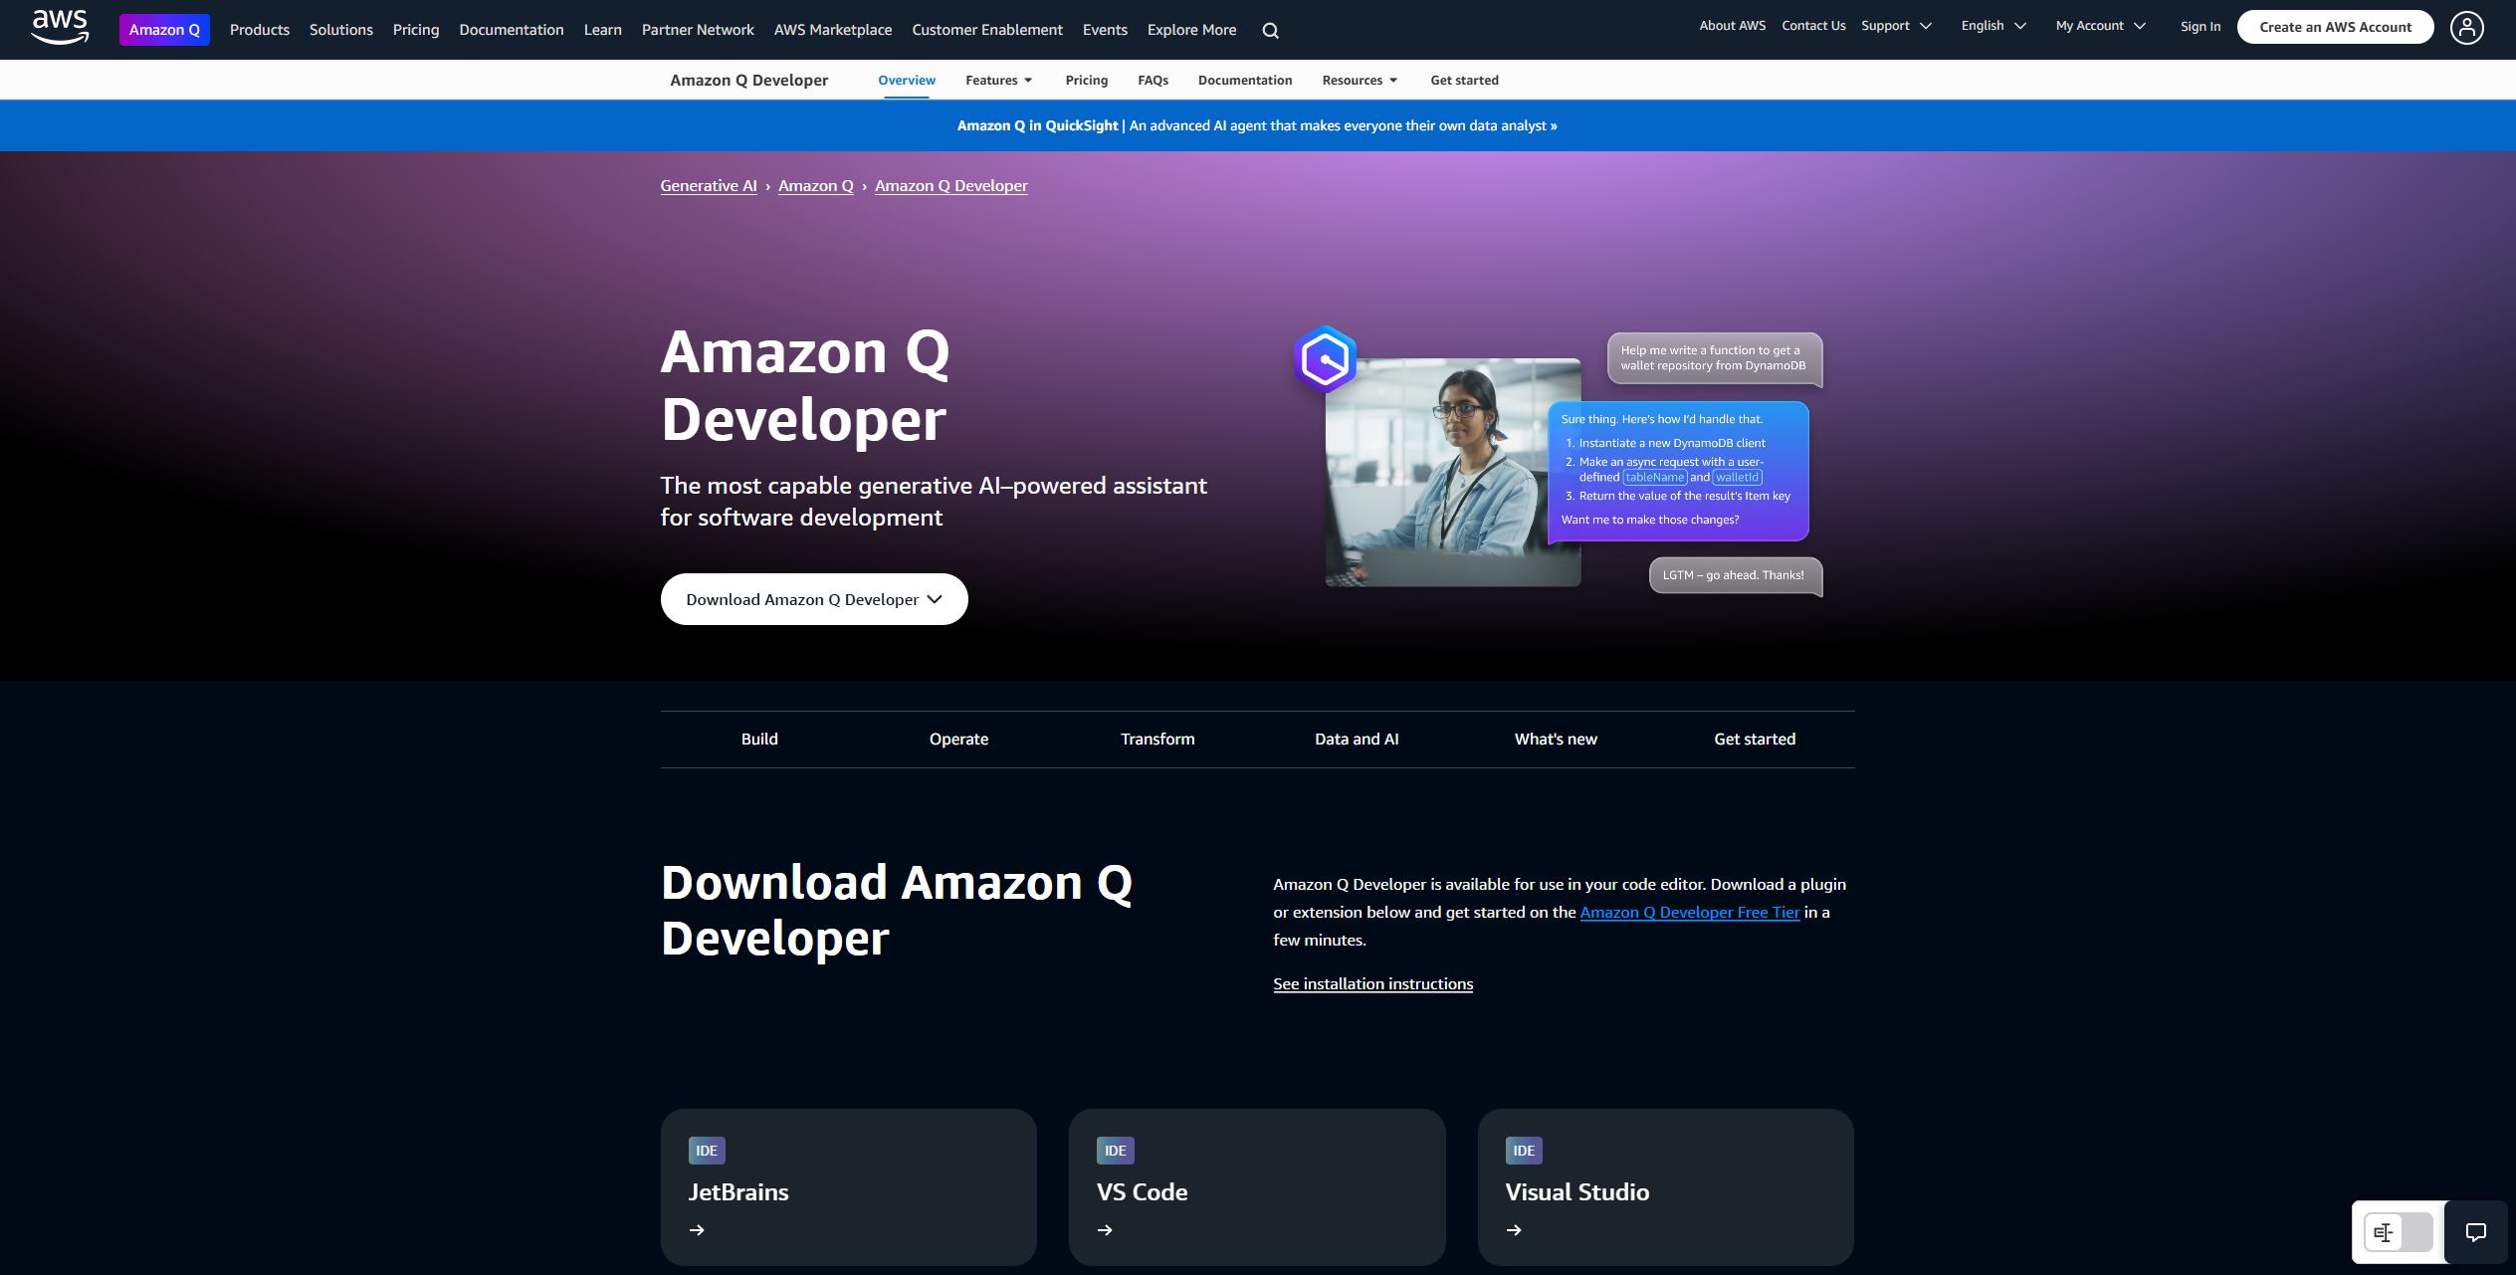The image size is (2516, 1275).
Task: Open the Amazon Q Developer Free Tier link
Action: pyautogui.click(x=1689, y=912)
